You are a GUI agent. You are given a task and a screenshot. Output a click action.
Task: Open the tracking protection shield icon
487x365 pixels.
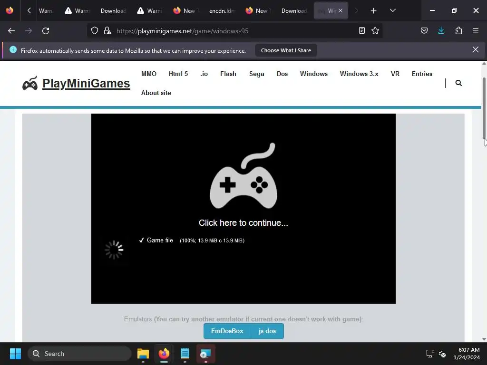click(x=95, y=31)
